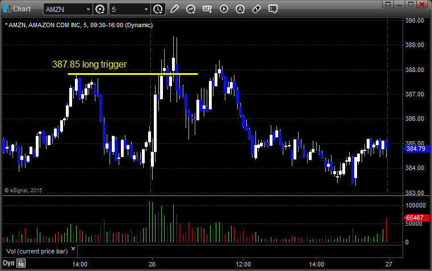This screenshot has width=432, height=271.
Task: Close the Vol study pane with x
Action: click(x=73, y=249)
